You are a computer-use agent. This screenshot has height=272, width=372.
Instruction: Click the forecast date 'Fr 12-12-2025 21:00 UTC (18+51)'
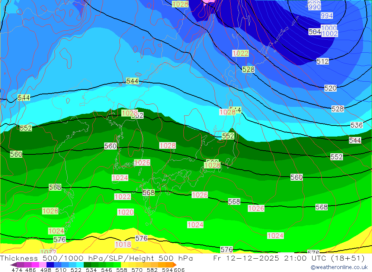coord(289,258)
